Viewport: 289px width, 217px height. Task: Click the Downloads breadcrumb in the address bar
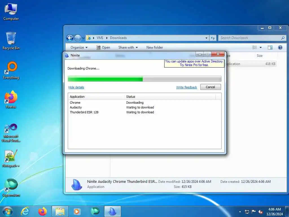tap(118, 38)
